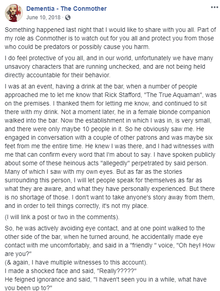Open the Dementia - The Conmother page link
Viewport: 220px width, 291px height.
click(x=66, y=9)
